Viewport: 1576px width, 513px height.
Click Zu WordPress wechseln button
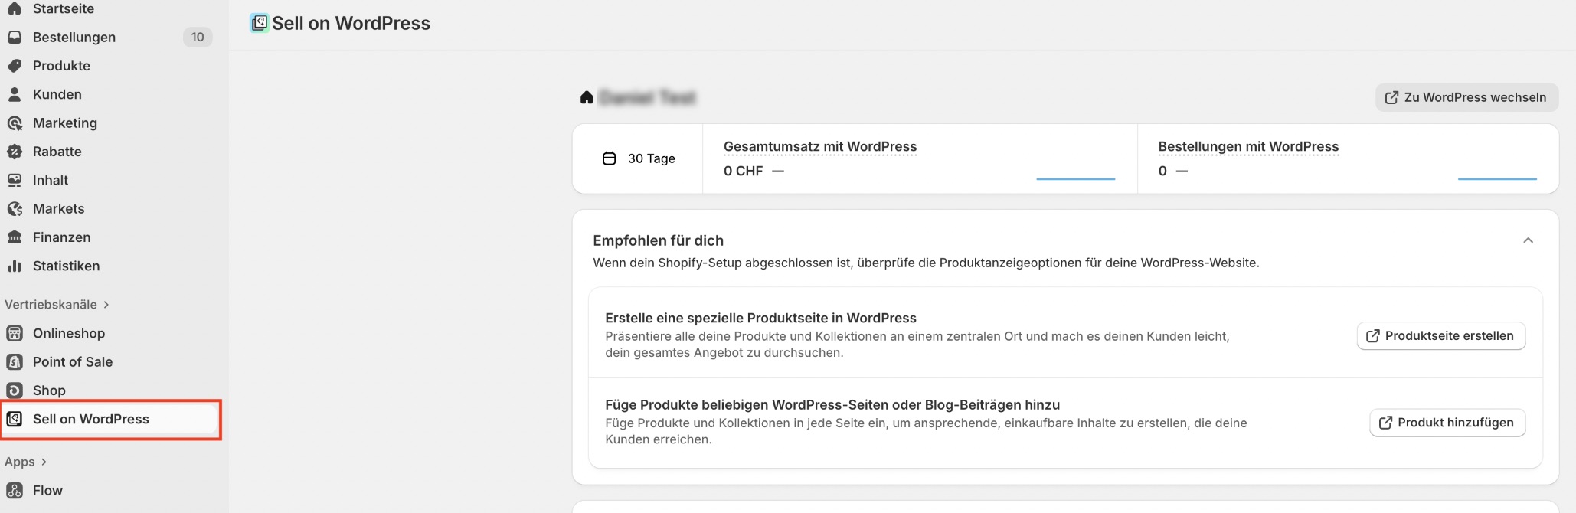point(1466,97)
